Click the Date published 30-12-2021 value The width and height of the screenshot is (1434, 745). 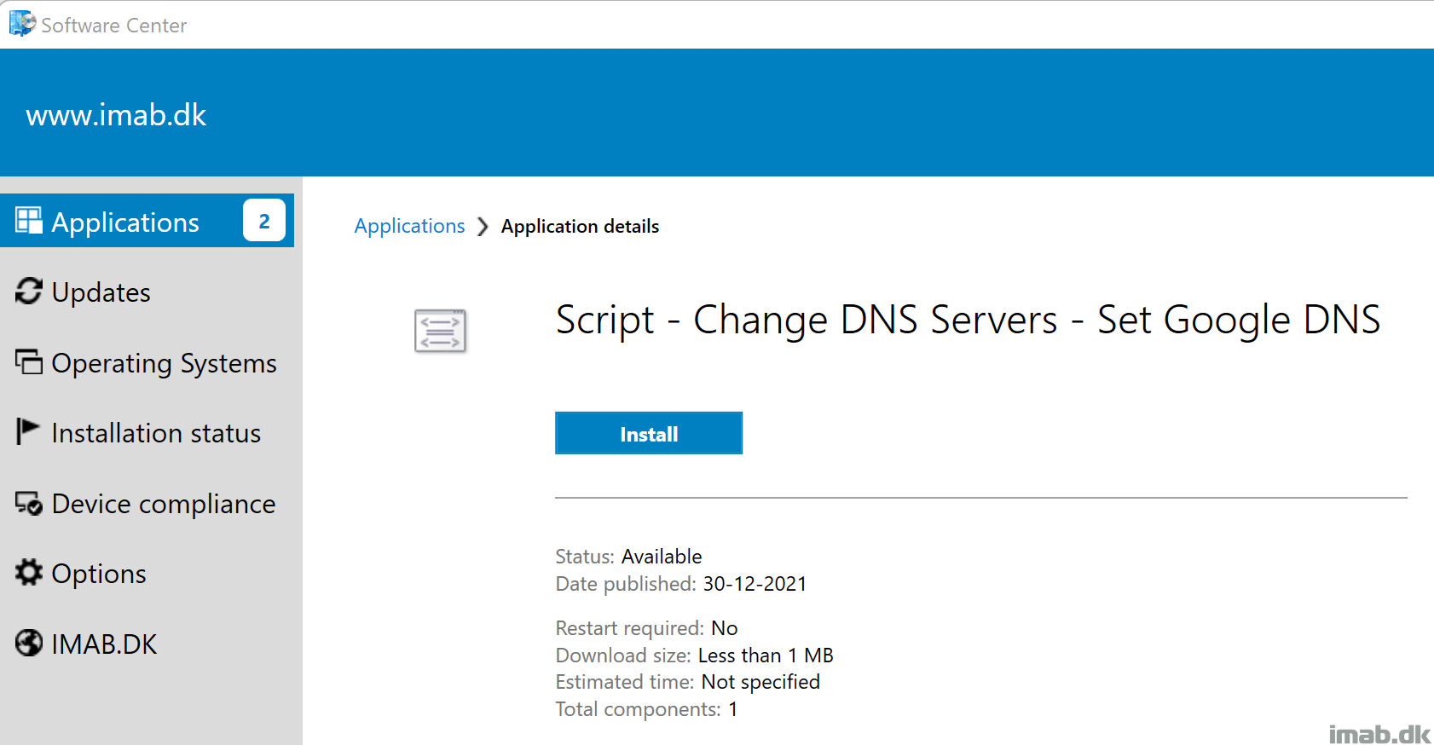click(x=755, y=584)
